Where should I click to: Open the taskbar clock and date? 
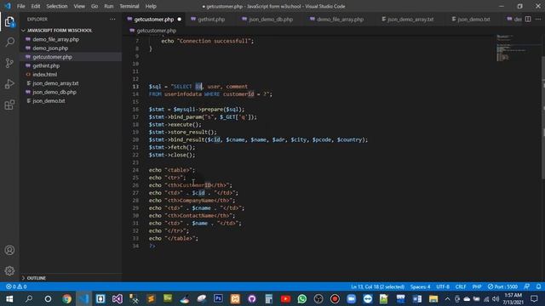point(513,298)
